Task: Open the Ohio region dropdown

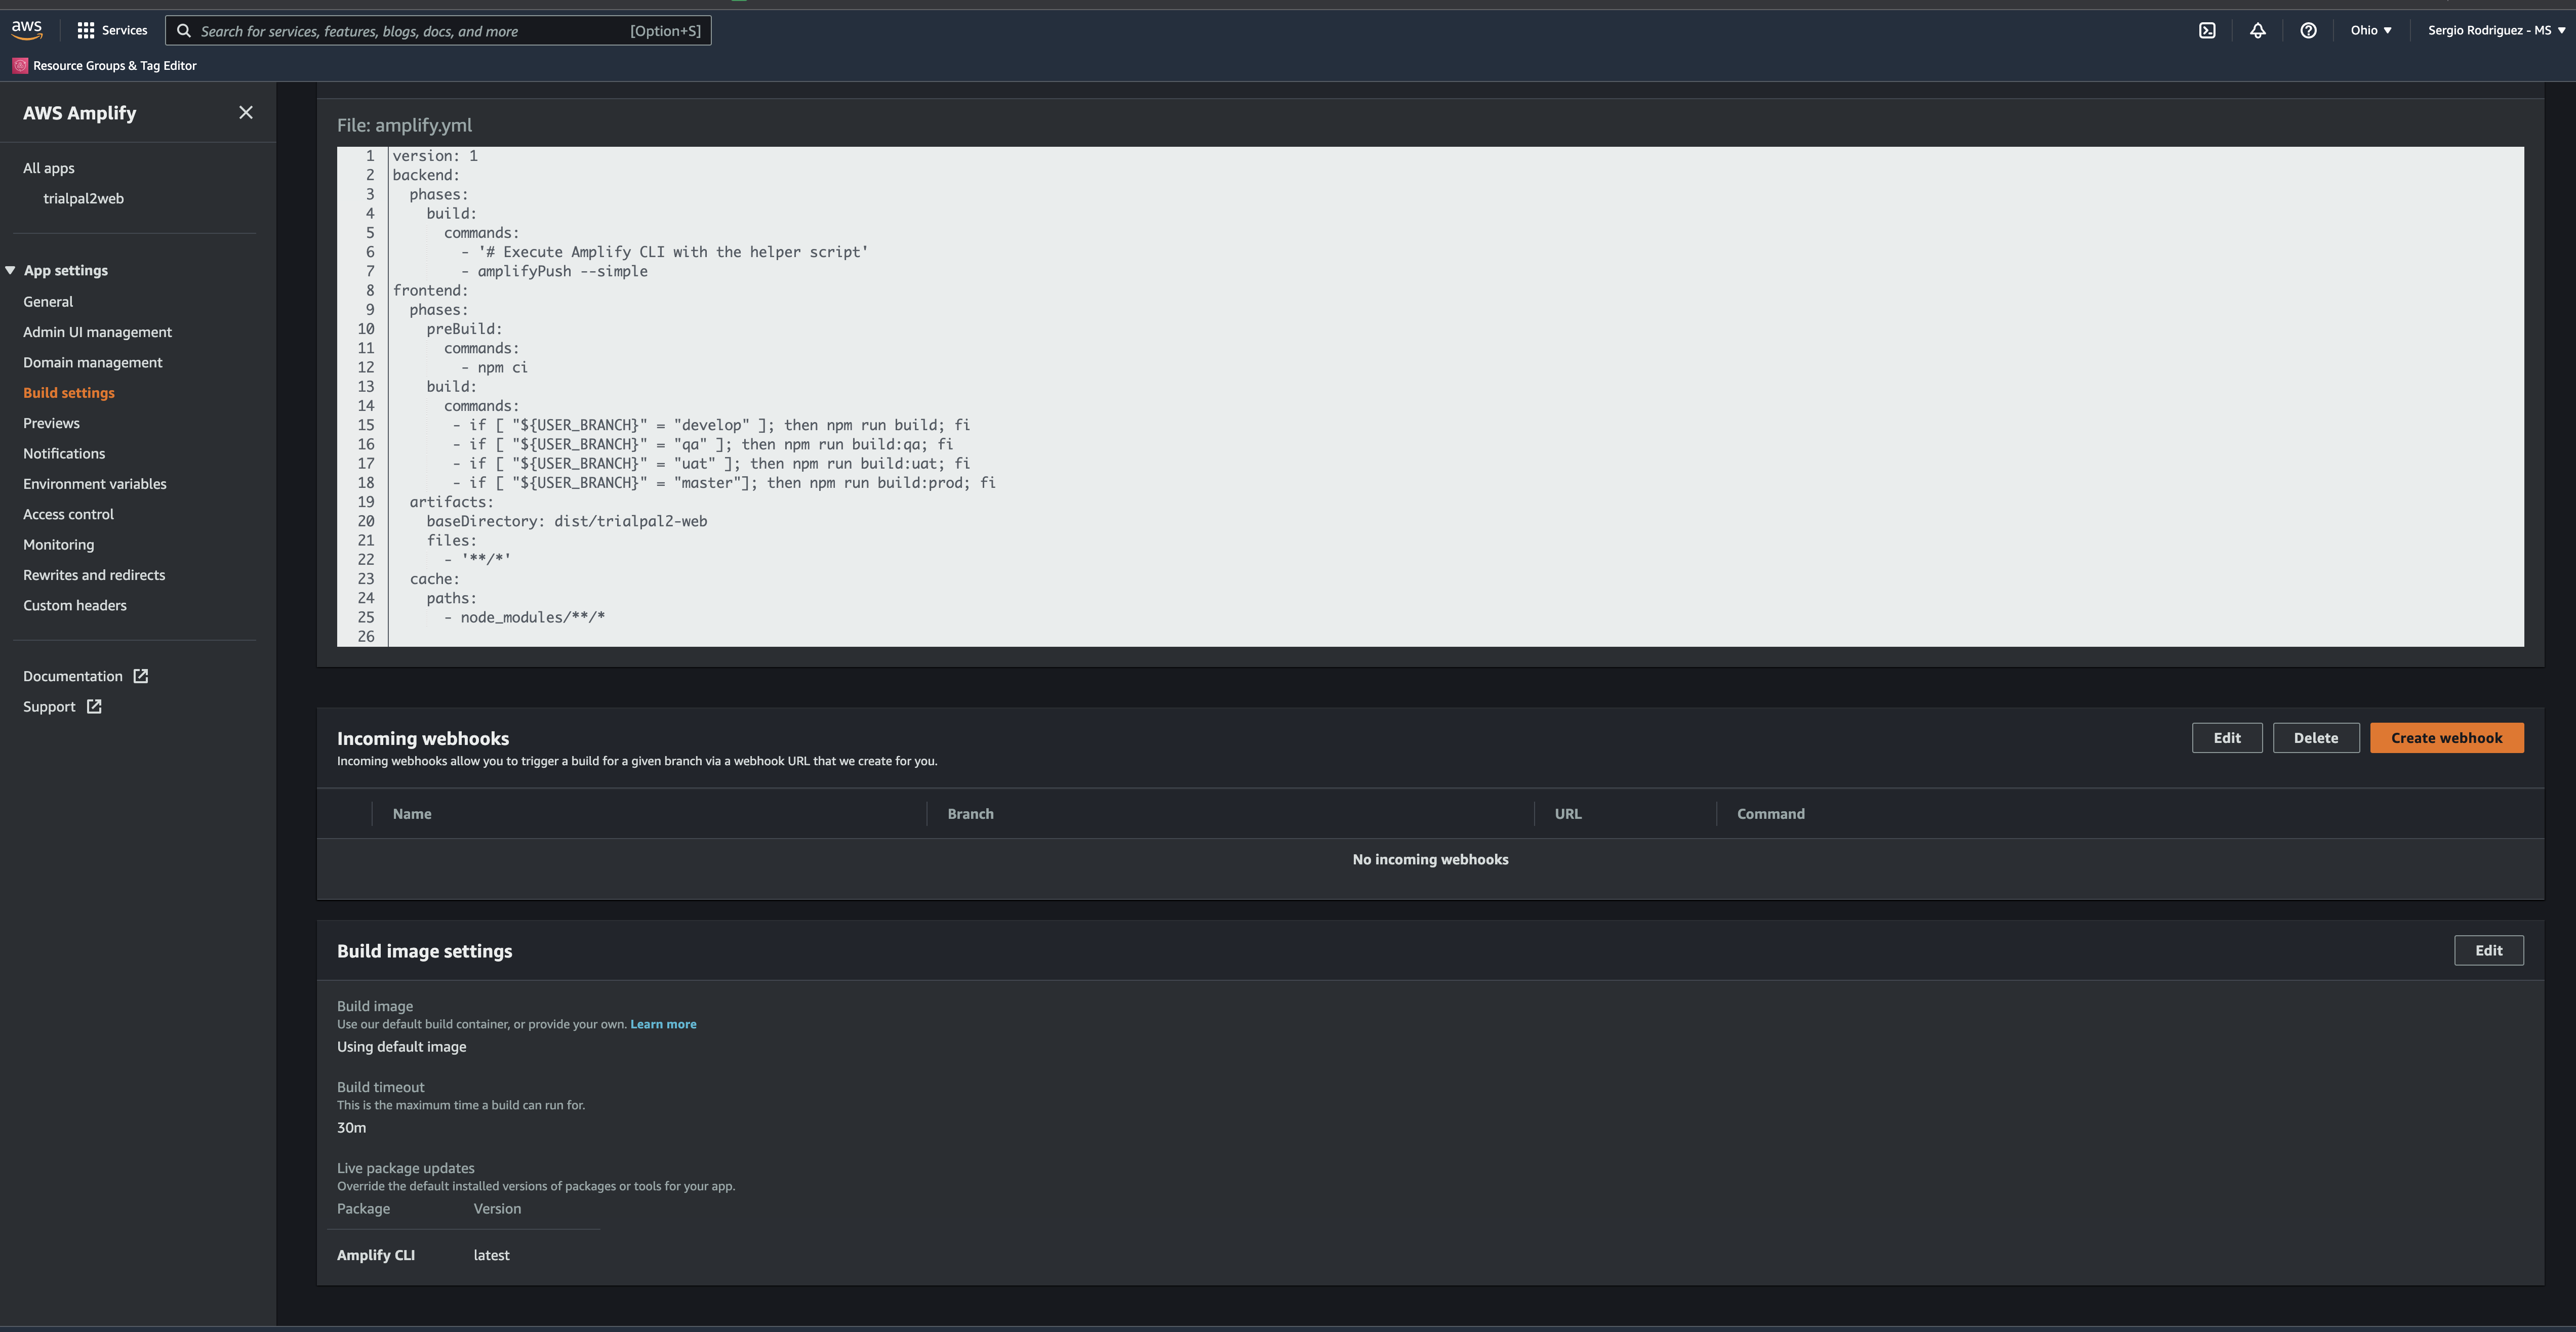Action: coord(2370,30)
